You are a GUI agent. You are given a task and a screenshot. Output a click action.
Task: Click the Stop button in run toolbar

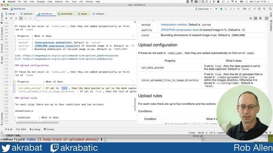(x=238, y=9)
